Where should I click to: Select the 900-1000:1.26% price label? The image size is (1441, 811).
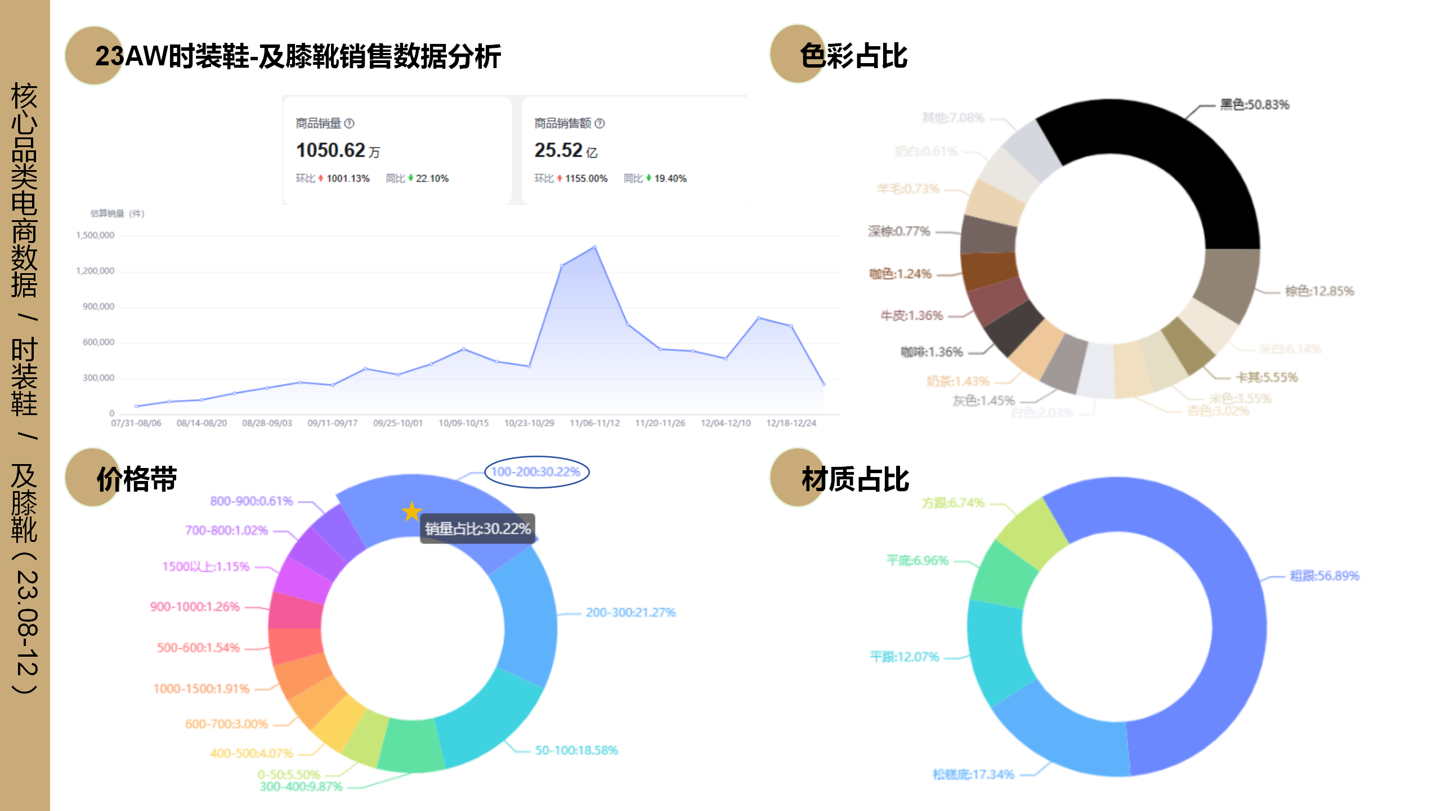[195, 607]
